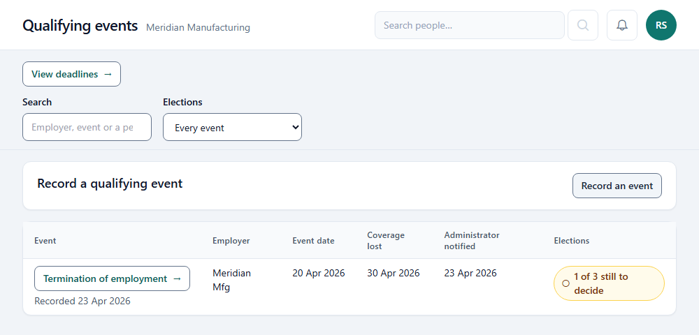Click the magnifier search icon button
699x335 pixels.
click(x=583, y=25)
